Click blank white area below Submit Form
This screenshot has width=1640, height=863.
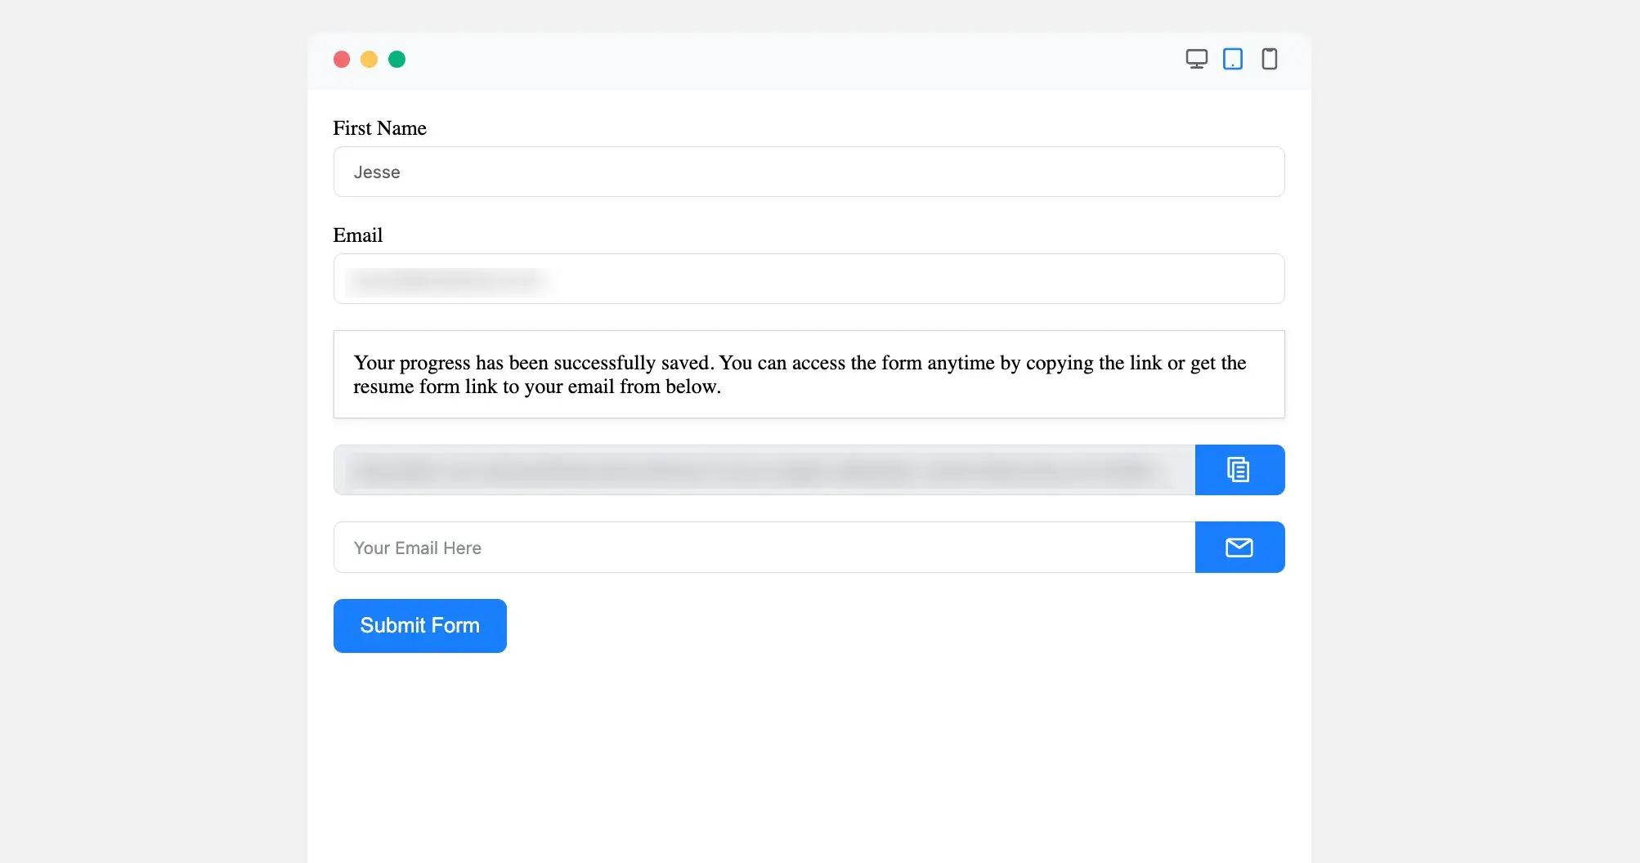point(808,752)
